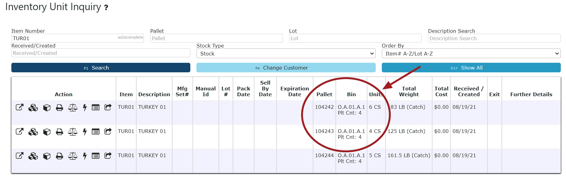Click the Change Customer button
The height and width of the screenshot is (178, 566).
pyautogui.click(x=286, y=68)
